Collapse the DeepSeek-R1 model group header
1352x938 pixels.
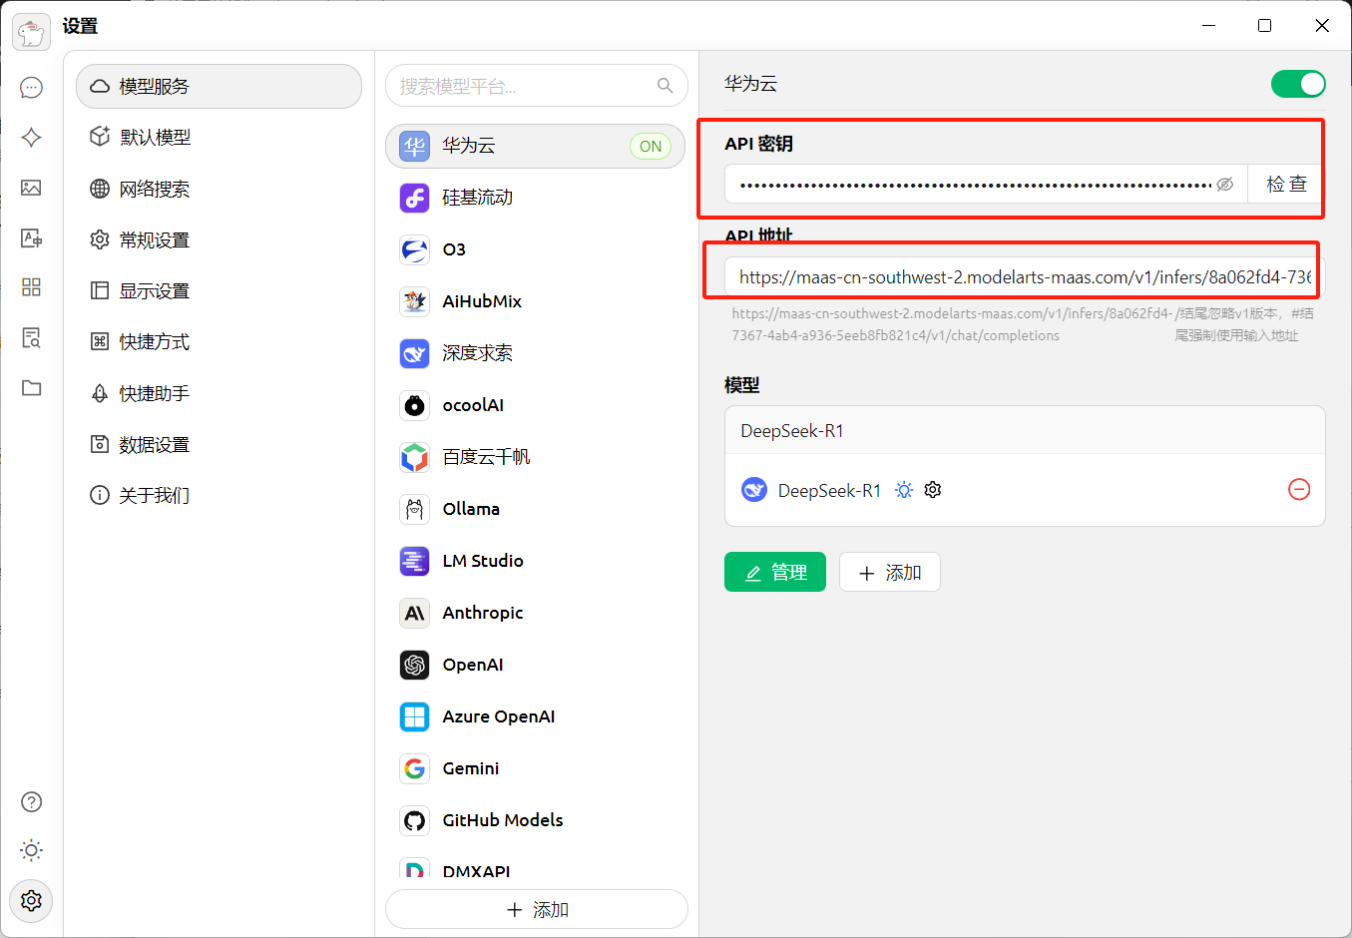(x=1025, y=430)
